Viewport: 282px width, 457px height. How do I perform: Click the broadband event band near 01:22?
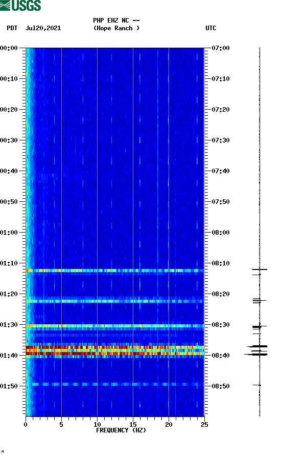tap(115, 301)
